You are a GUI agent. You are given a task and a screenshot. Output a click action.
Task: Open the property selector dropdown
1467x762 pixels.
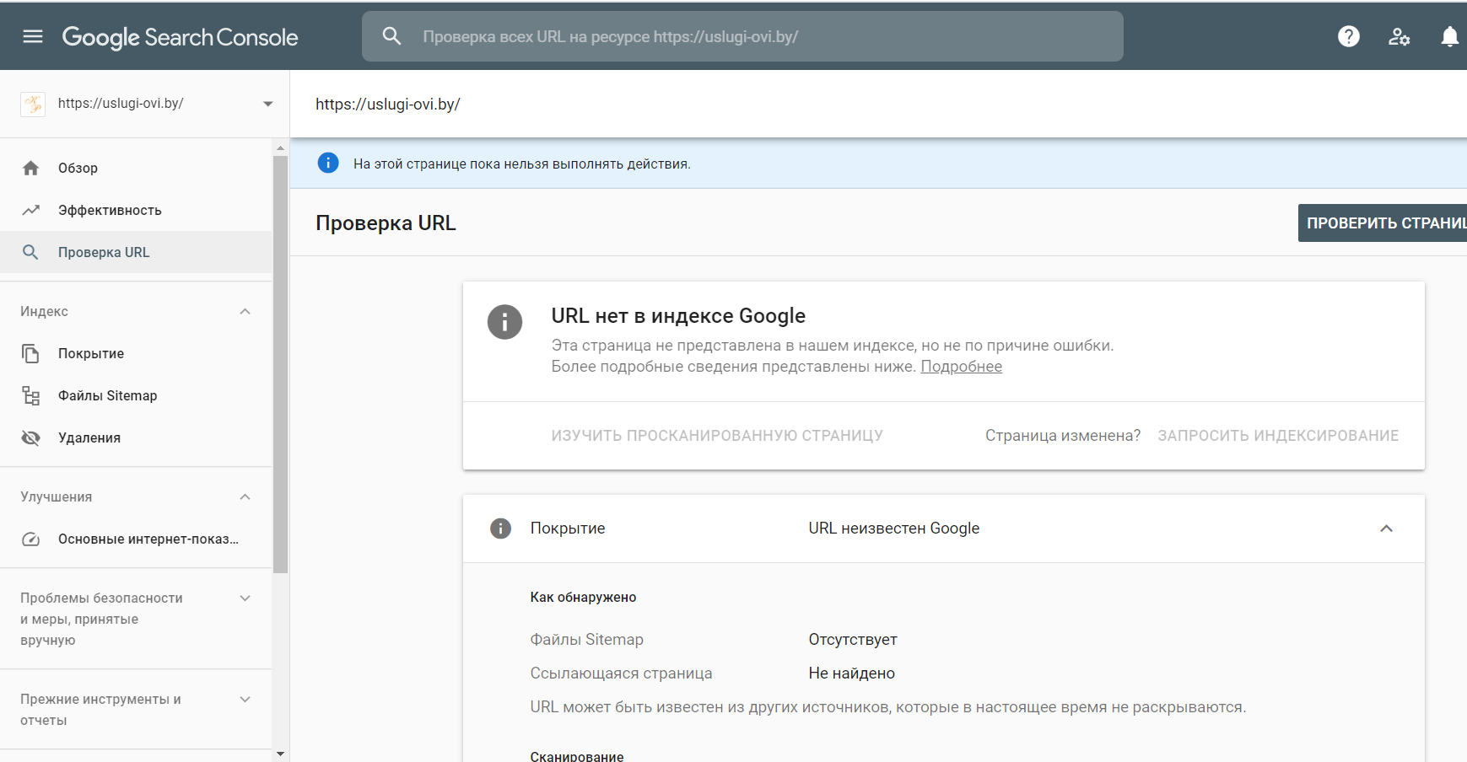coord(268,104)
